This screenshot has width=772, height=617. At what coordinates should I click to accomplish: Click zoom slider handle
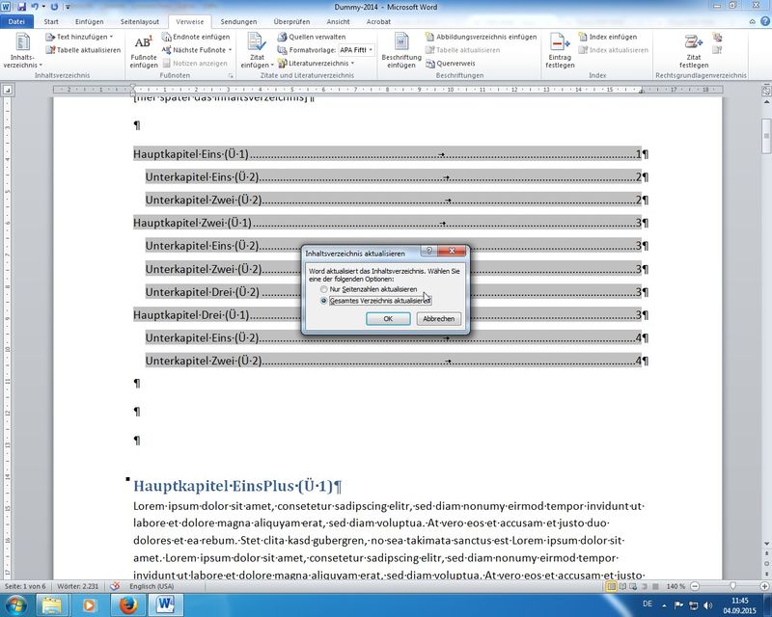(733, 586)
